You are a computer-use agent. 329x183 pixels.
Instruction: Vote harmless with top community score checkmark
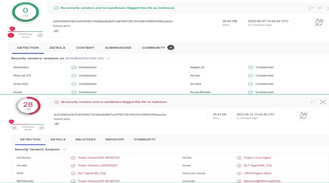coord(40,35)
